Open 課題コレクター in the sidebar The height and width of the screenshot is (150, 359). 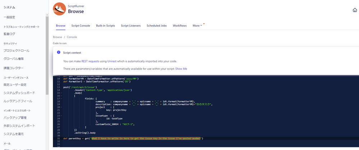(x=14, y=68)
